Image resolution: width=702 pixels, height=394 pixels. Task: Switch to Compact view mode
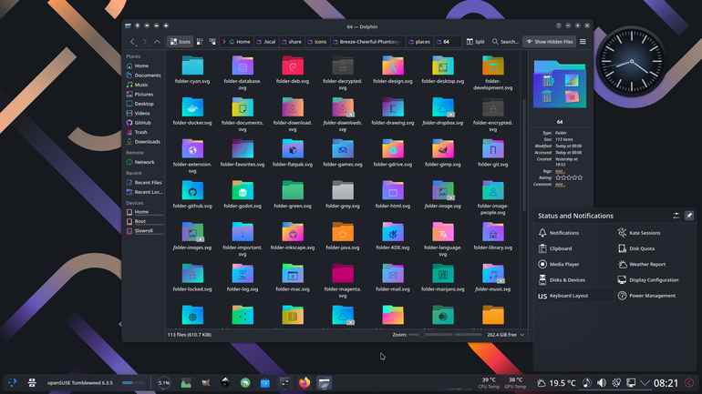(200, 42)
